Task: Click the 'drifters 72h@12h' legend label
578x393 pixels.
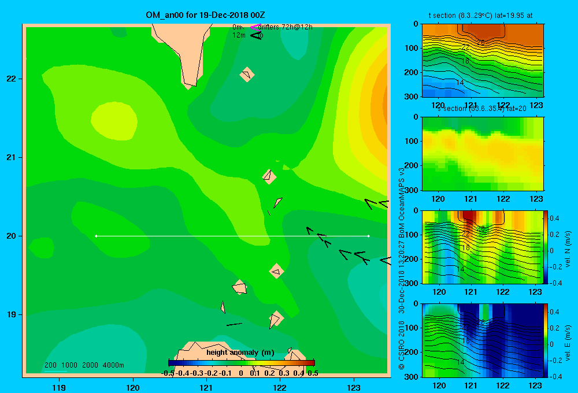Action: (285, 27)
